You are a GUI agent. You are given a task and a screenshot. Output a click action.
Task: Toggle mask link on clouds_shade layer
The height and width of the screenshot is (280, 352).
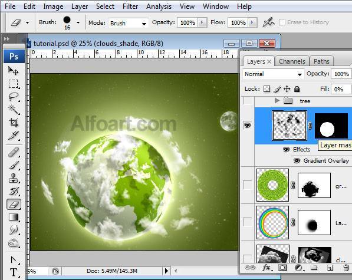click(x=310, y=126)
